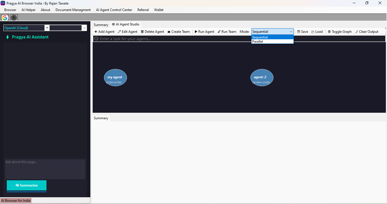Select the agent-2 node in graph
The image size is (387, 204).
pos(262,78)
